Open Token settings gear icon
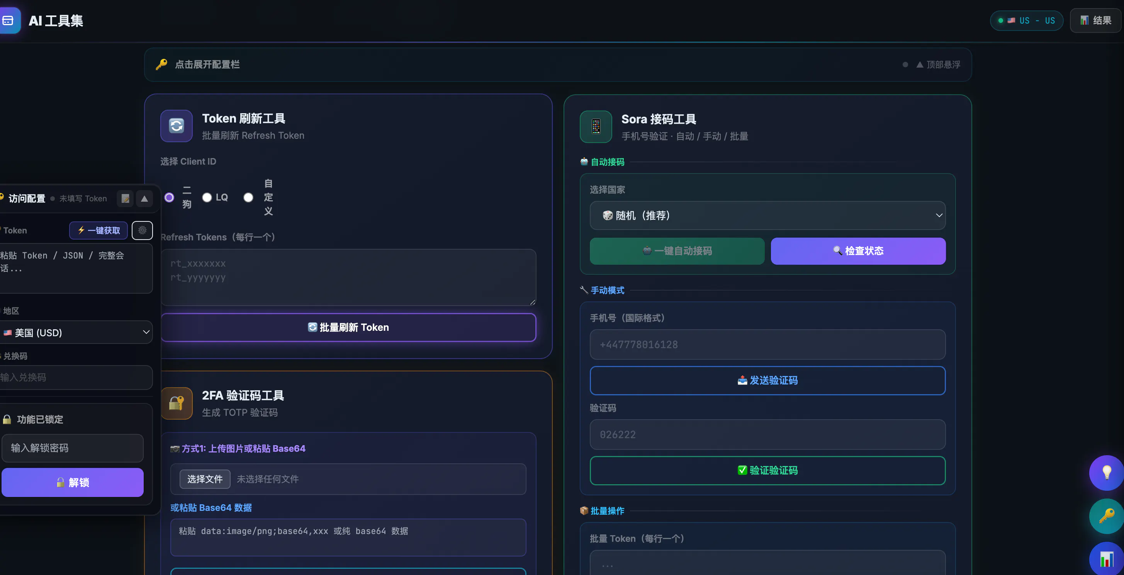 pos(142,230)
